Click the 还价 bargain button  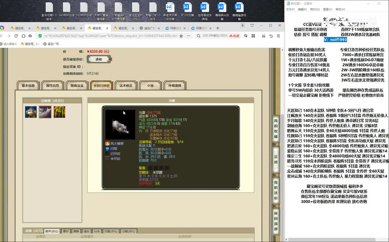click(99, 59)
